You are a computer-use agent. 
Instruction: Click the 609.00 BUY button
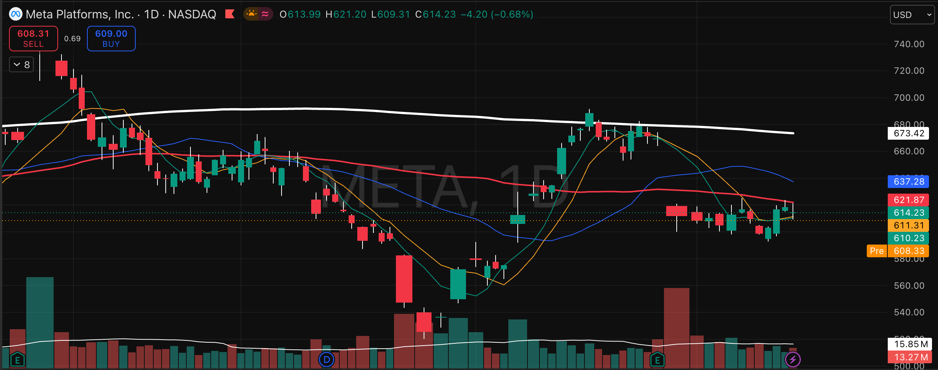(111, 39)
